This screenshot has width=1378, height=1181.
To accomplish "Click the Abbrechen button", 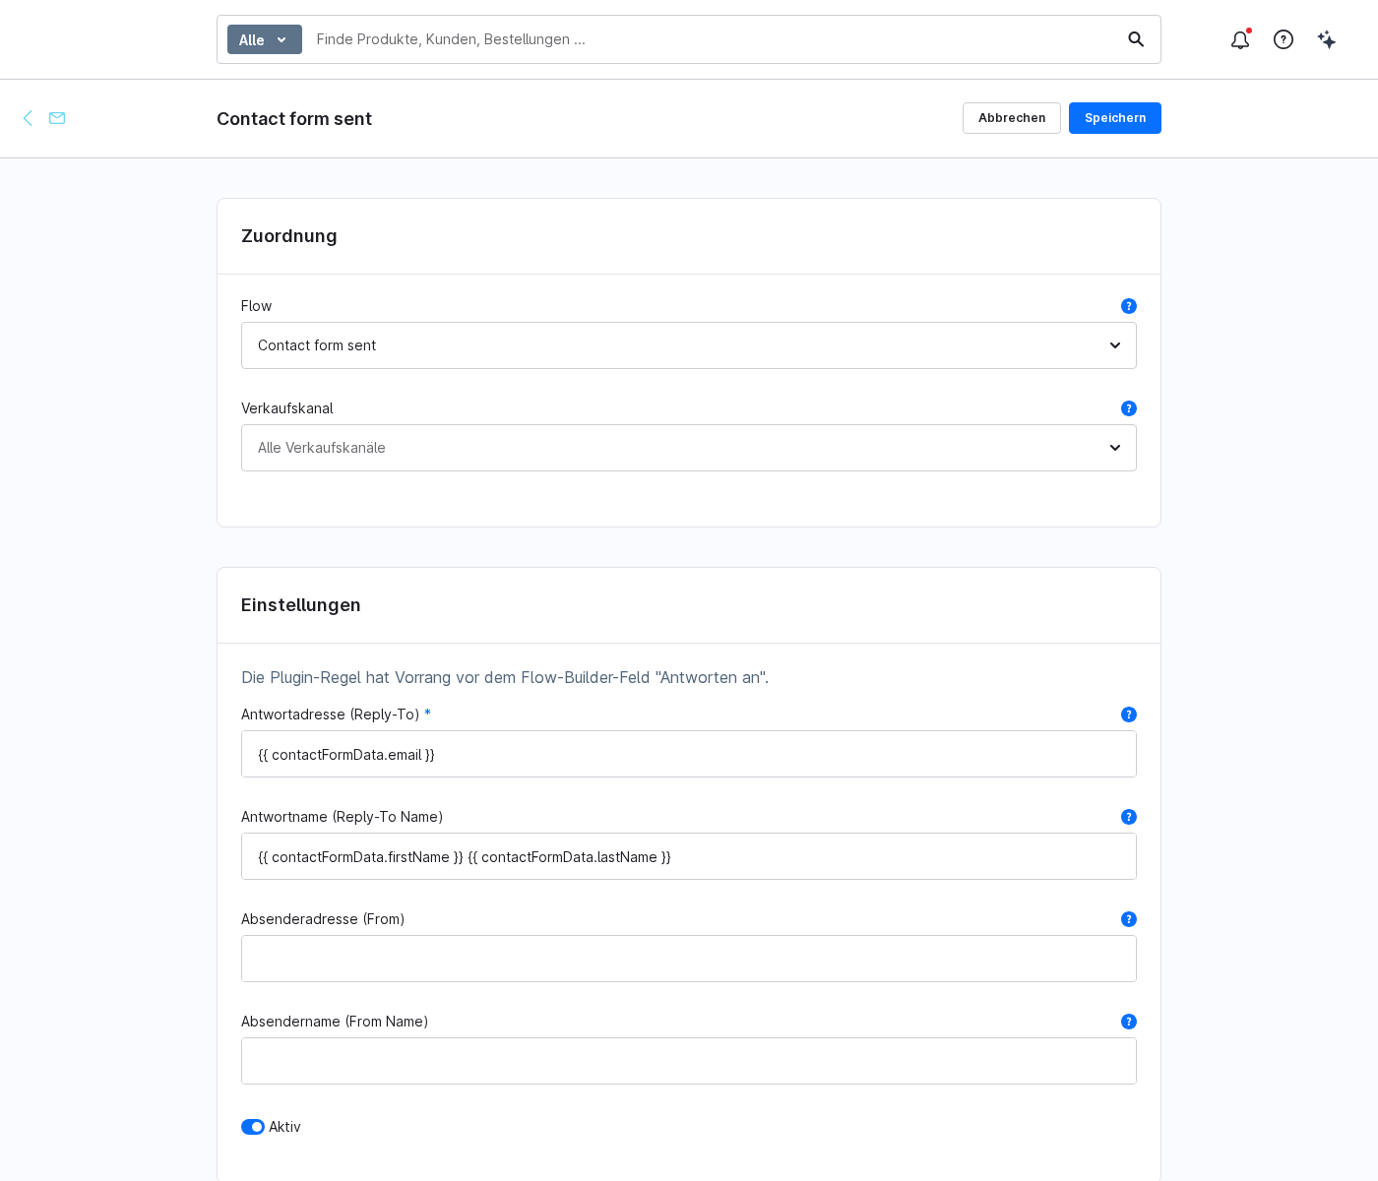I will coord(1012,118).
